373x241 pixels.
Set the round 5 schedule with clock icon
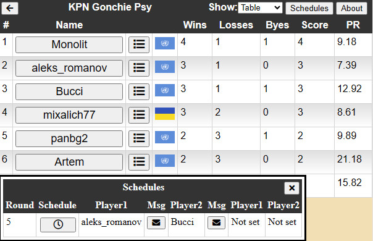58,224
